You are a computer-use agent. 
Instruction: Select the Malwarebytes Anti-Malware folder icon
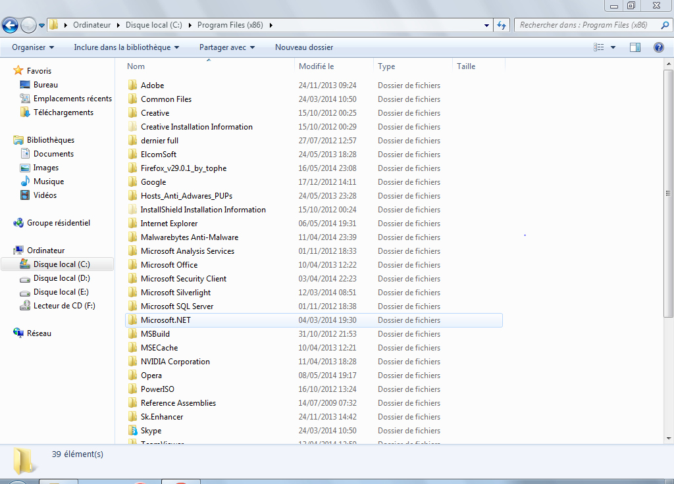133,237
